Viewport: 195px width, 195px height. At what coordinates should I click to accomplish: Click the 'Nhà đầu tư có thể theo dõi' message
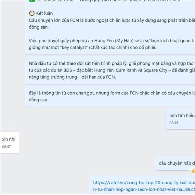pos(110,70)
